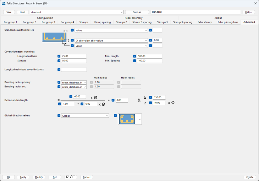Viewport: 259px width, 181px height.
Task: Click Longitudinal rebars cover thickness empty field
Action: coord(74,70)
